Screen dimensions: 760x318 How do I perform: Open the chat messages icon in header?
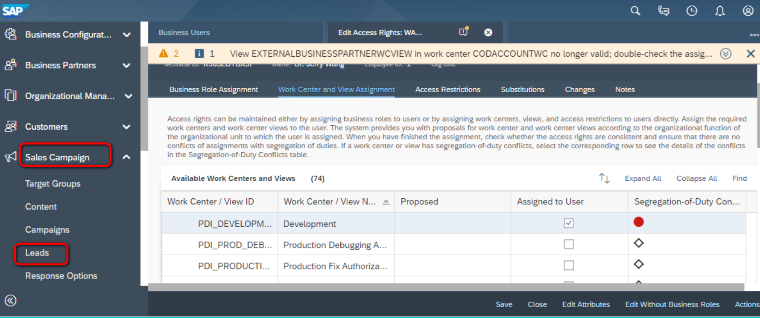click(x=664, y=11)
